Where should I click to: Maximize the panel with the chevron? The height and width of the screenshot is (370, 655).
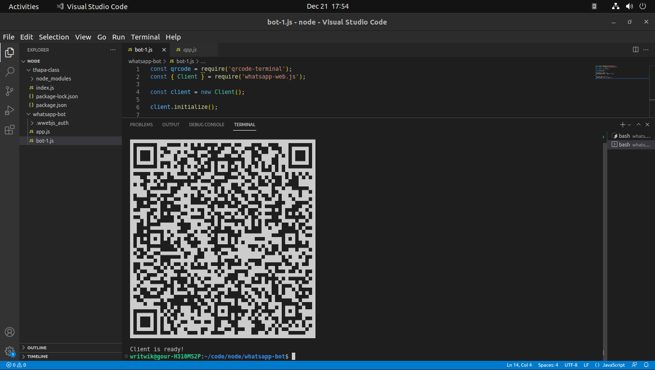(x=638, y=124)
